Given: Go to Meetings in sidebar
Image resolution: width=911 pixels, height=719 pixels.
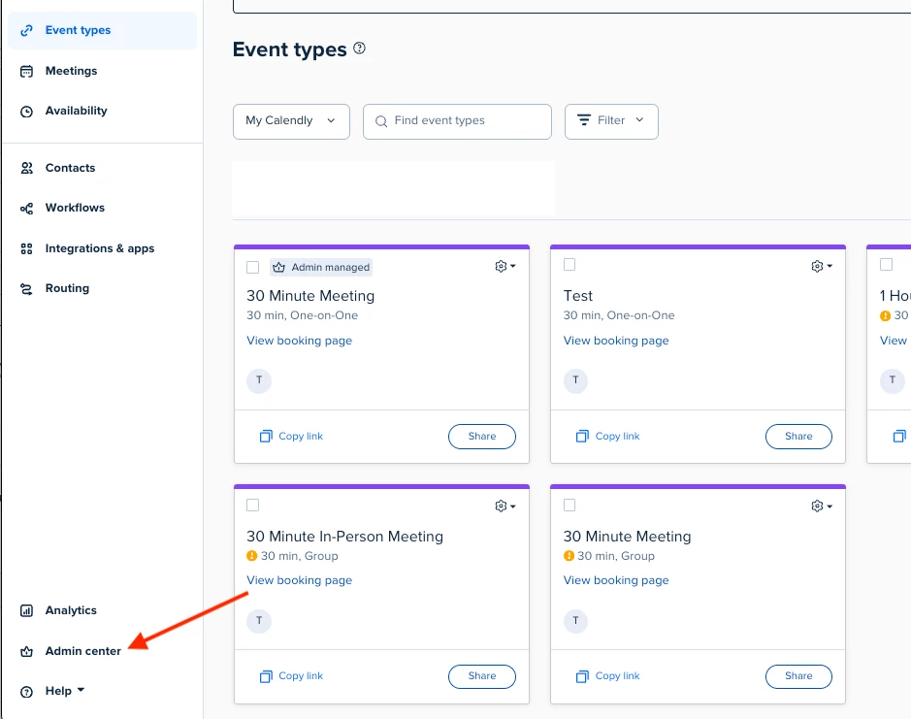Looking at the screenshot, I should 71,71.
